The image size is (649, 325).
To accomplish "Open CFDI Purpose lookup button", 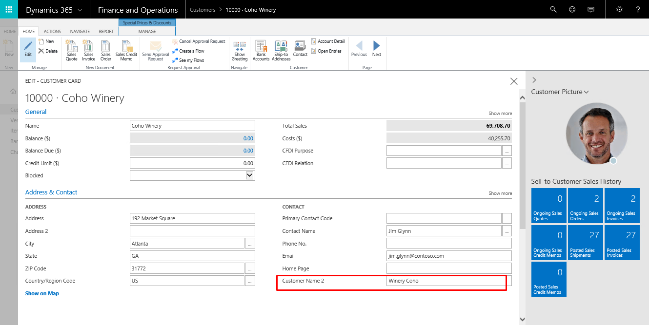I will point(507,151).
